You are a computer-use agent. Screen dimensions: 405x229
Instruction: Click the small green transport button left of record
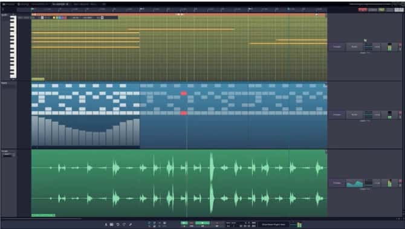[x=184, y=223]
